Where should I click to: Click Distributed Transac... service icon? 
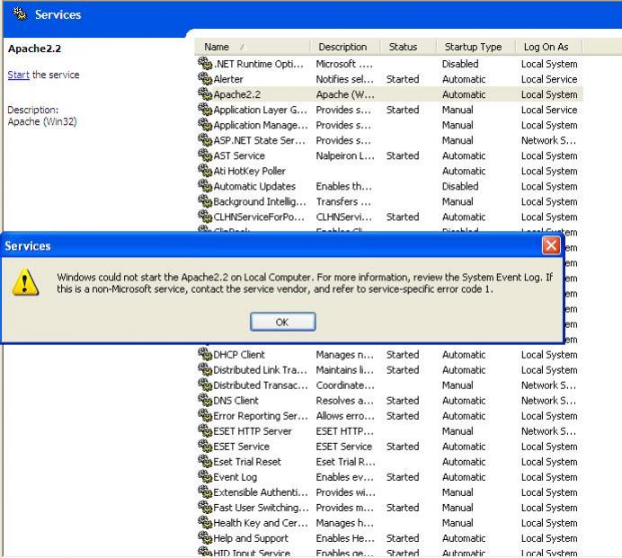(205, 385)
